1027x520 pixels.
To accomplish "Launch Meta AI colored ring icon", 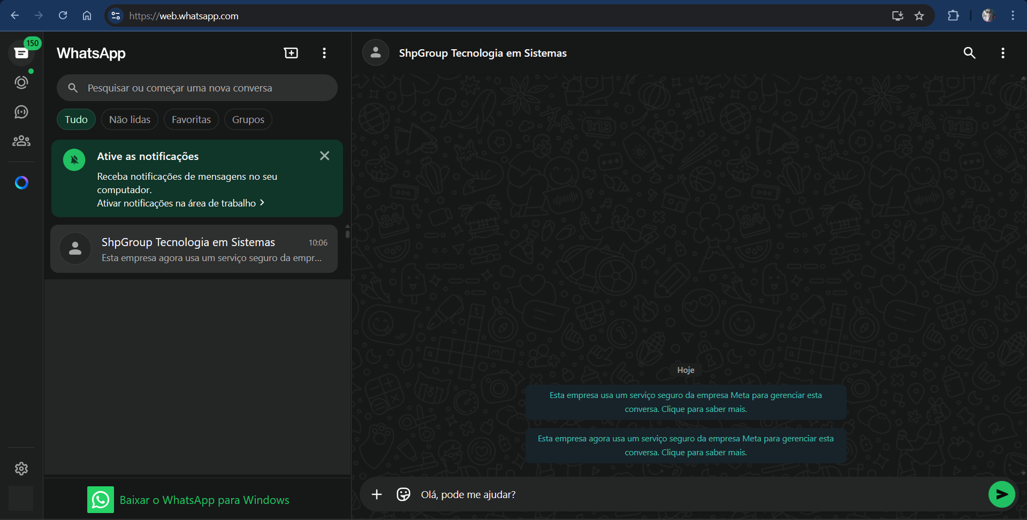I will pos(21,183).
